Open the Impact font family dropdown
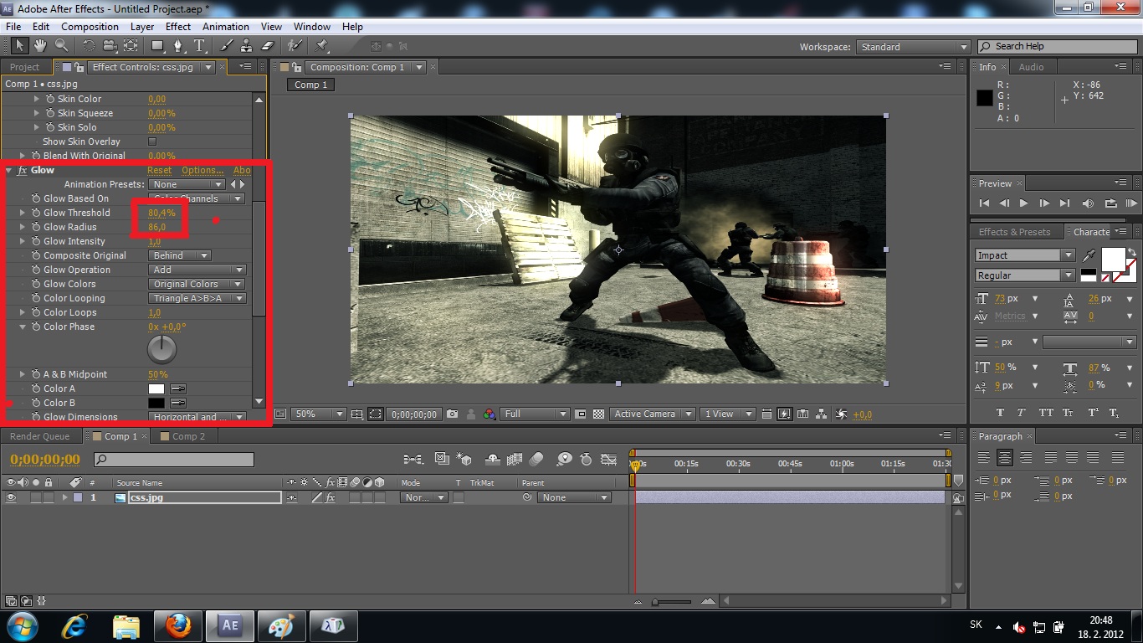The width and height of the screenshot is (1143, 643). click(x=1024, y=255)
